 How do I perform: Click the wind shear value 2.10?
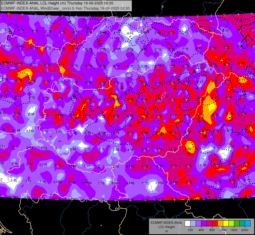158,49
